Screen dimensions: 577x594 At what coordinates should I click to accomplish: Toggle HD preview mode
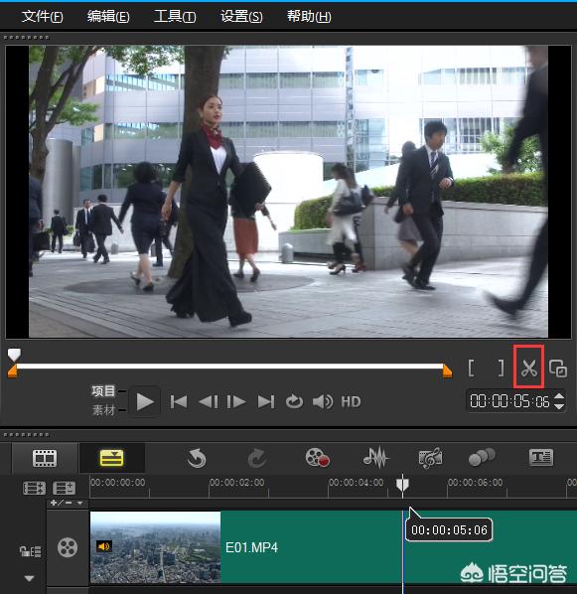coord(351,401)
